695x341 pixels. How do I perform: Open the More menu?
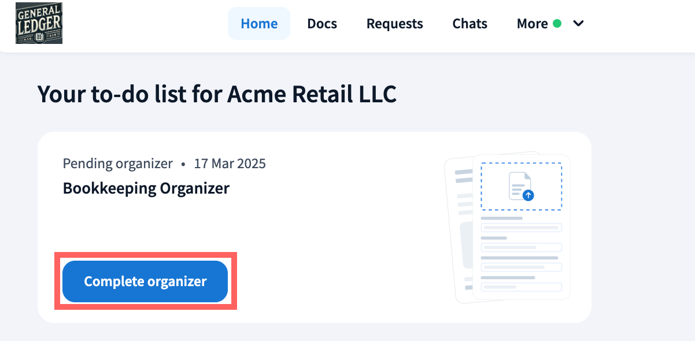point(532,24)
